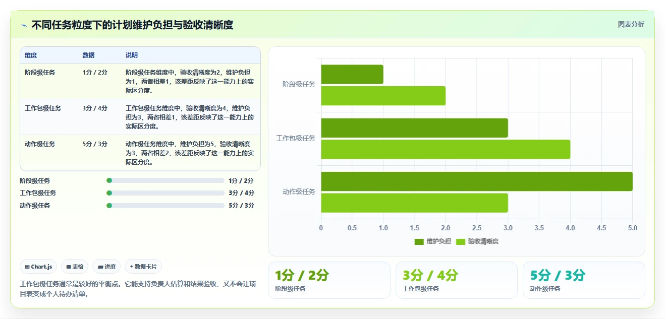Image resolution: width=665 pixels, height=319 pixels.
Task: Select the 表格 tag chip
Action: click(75, 267)
